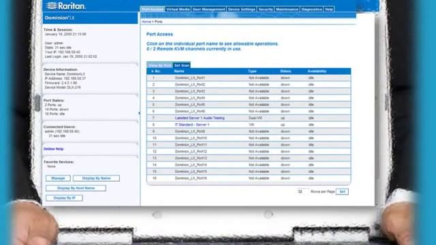Select Dominion_LX_Port6 name cell

[190, 112]
